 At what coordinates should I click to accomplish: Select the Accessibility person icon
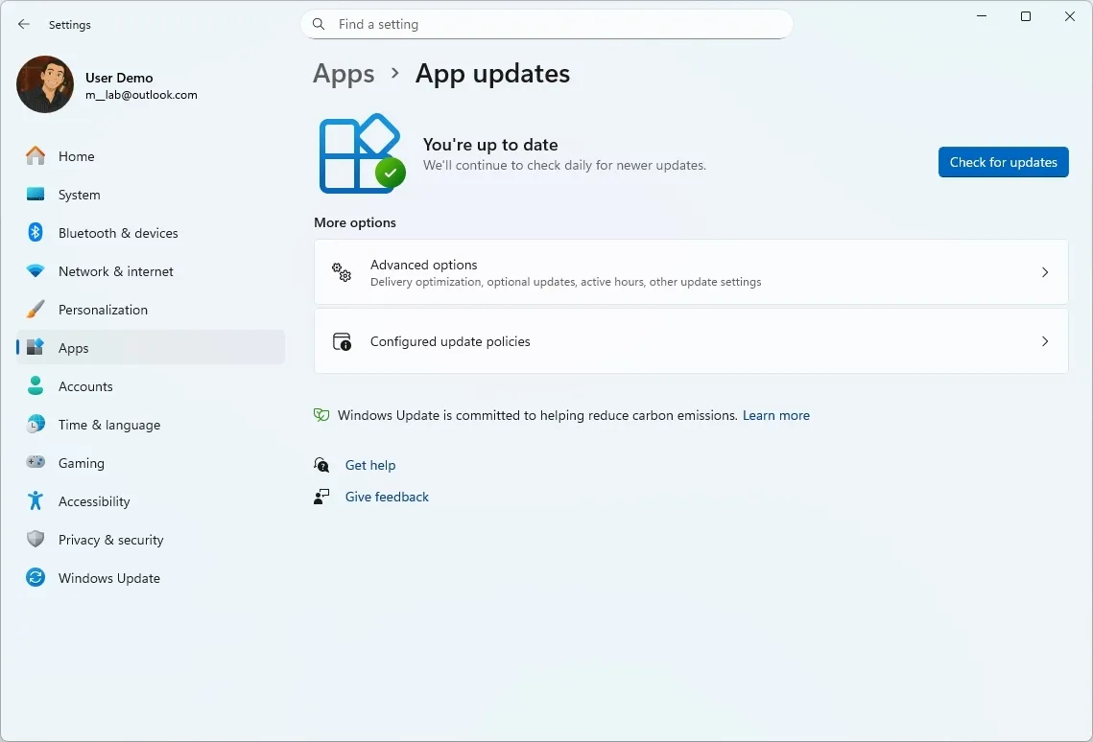click(36, 501)
